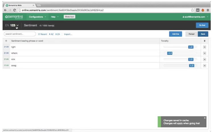Sort ascending with AZ

(51, 34)
